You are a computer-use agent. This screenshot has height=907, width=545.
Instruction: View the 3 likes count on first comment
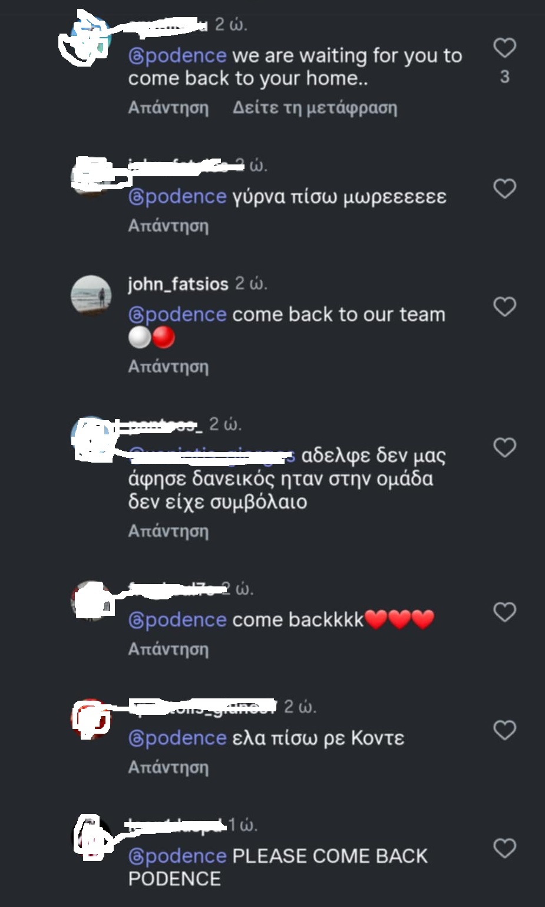[505, 77]
